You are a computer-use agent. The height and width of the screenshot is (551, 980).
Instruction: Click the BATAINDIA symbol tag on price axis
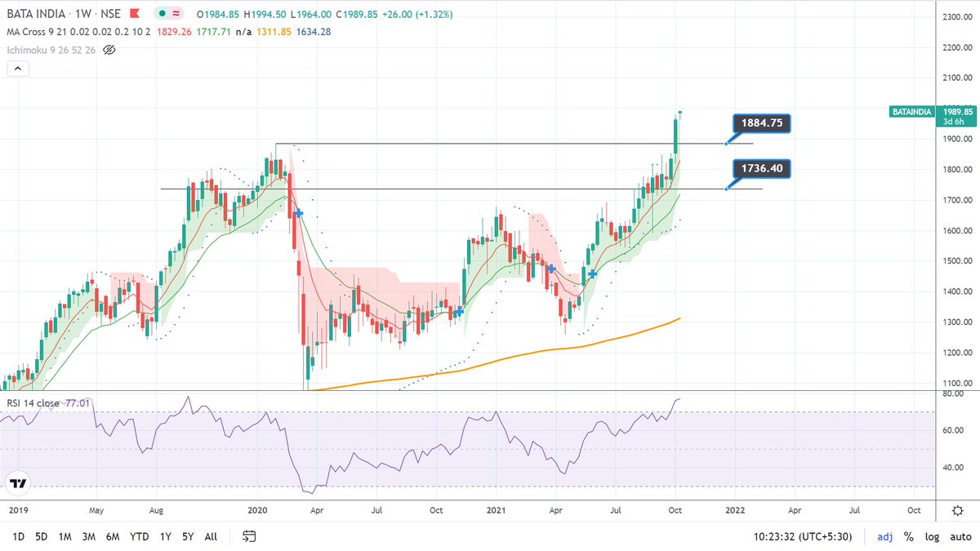pyautogui.click(x=911, y=112)
